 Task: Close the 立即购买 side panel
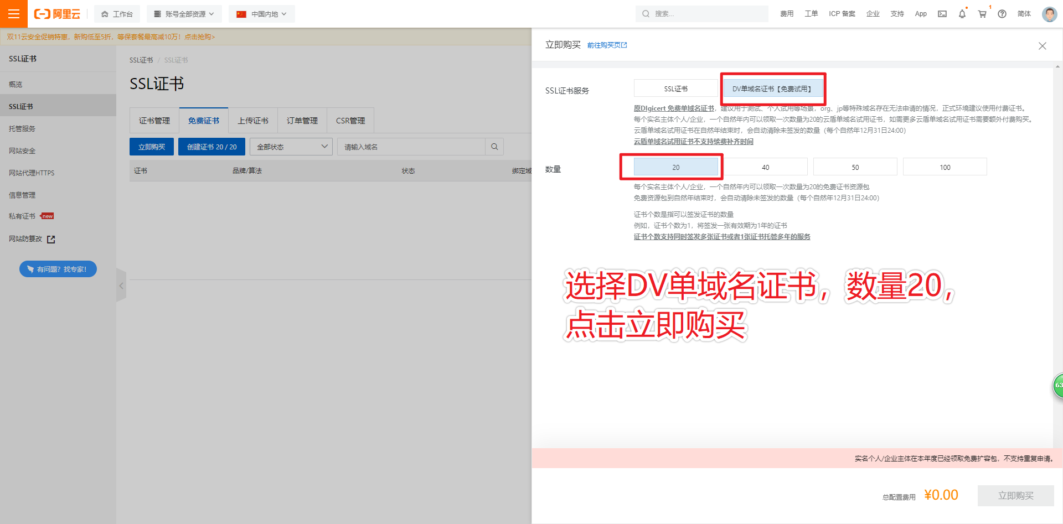click(x=1043, y=46)
